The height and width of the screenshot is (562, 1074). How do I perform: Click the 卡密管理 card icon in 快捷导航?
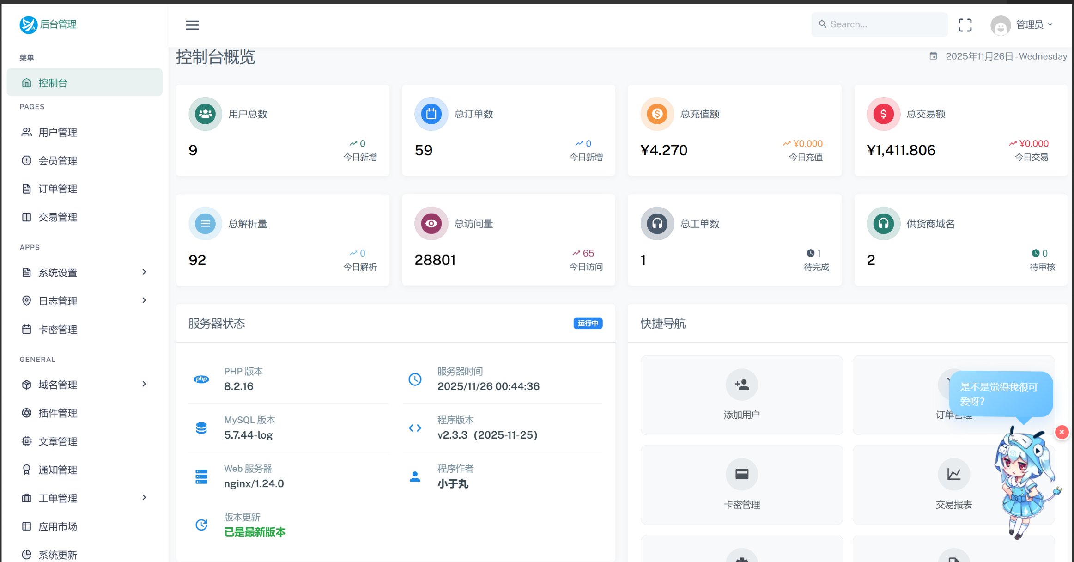(x=741, y=474)
